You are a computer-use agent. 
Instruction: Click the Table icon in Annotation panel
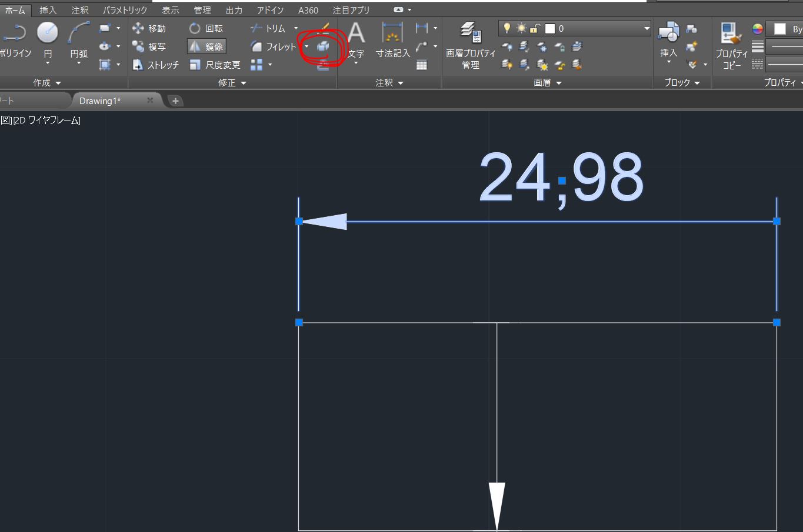click(422, 65)
